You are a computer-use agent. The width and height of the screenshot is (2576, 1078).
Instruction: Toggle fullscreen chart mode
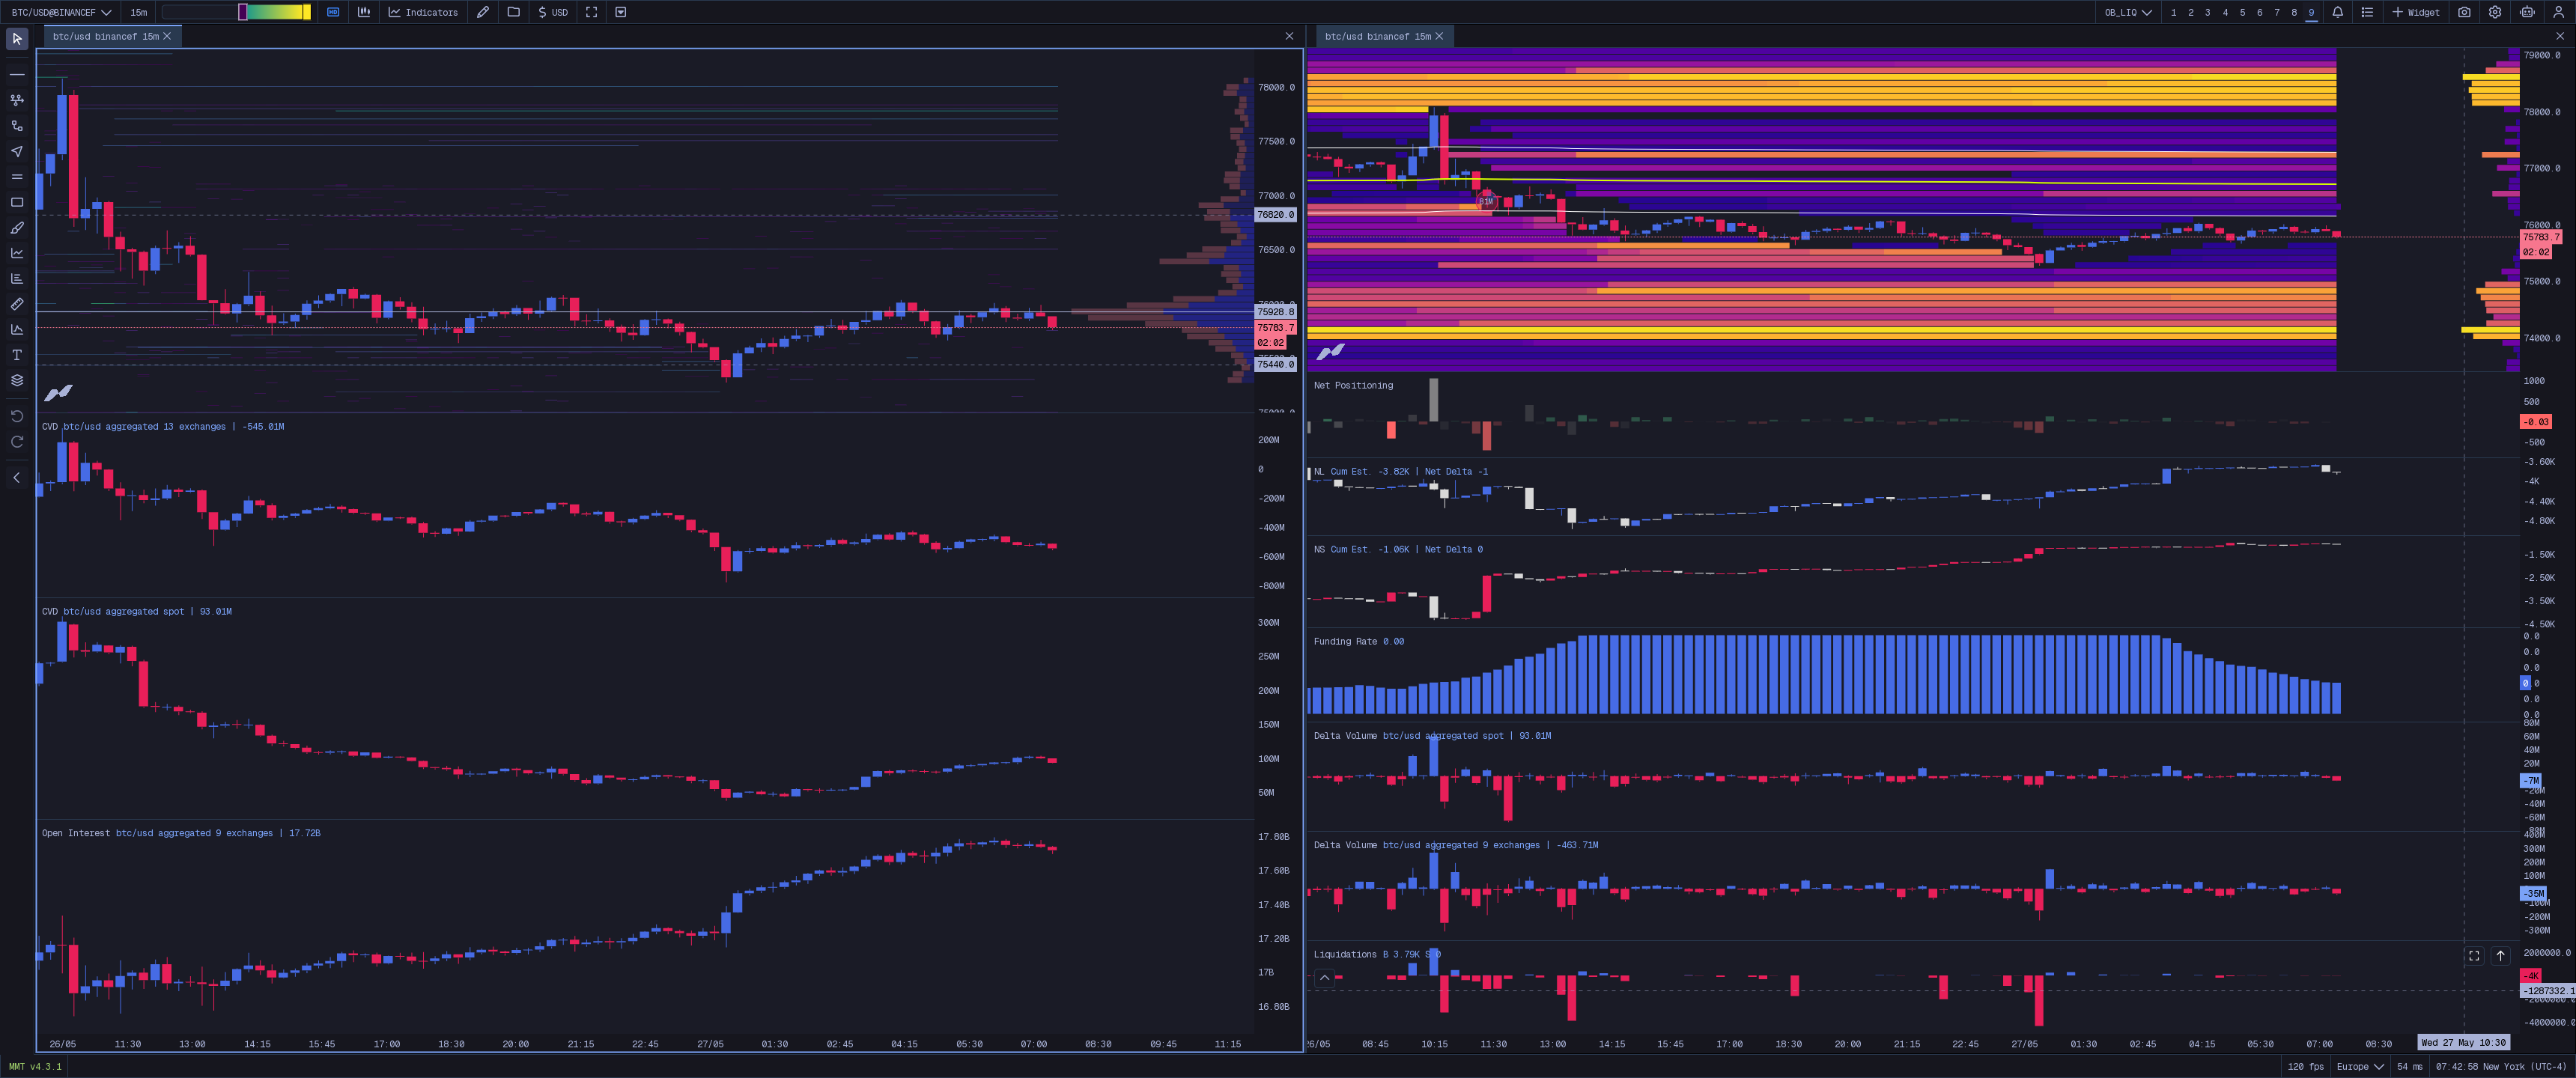tap(592, 12)
